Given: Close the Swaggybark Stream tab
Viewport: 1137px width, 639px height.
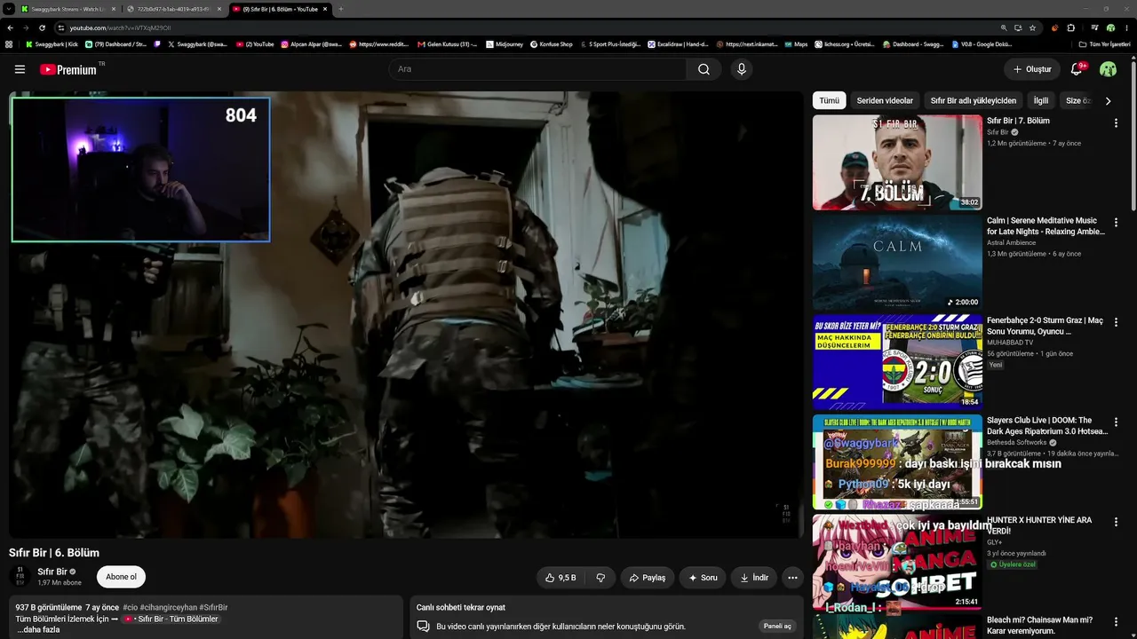Looking at the screenshot, I should click(113, 9).
